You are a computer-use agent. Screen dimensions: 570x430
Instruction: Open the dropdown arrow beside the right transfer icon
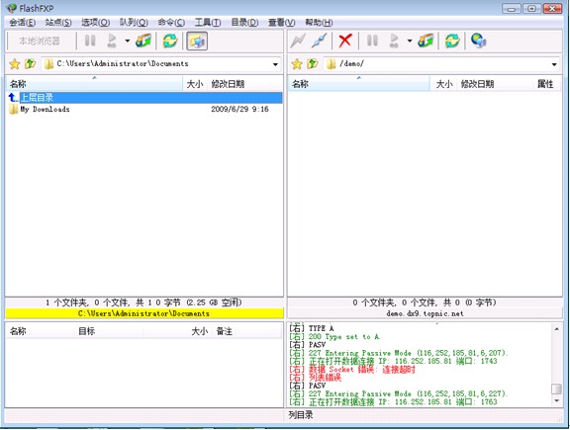coord(410,41)
